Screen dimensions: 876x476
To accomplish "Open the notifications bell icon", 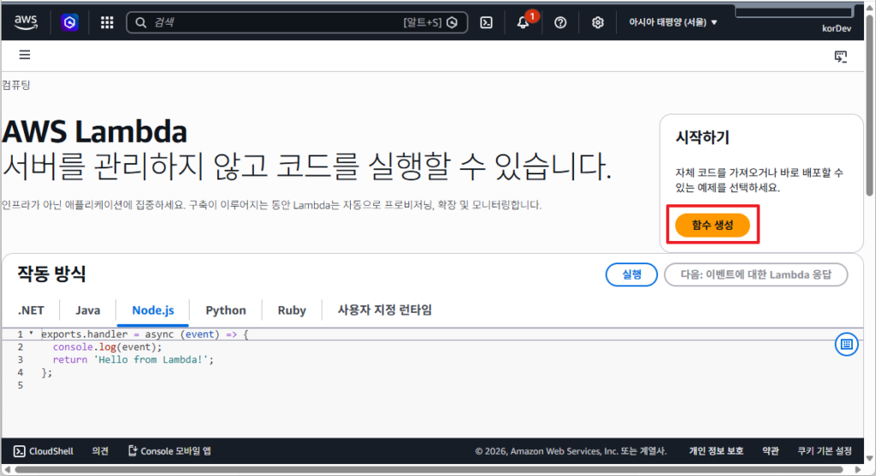I will click(x=523, y=22).
